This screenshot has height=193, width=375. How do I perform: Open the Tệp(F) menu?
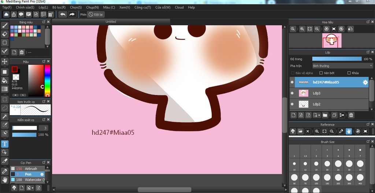click(7, 7)
